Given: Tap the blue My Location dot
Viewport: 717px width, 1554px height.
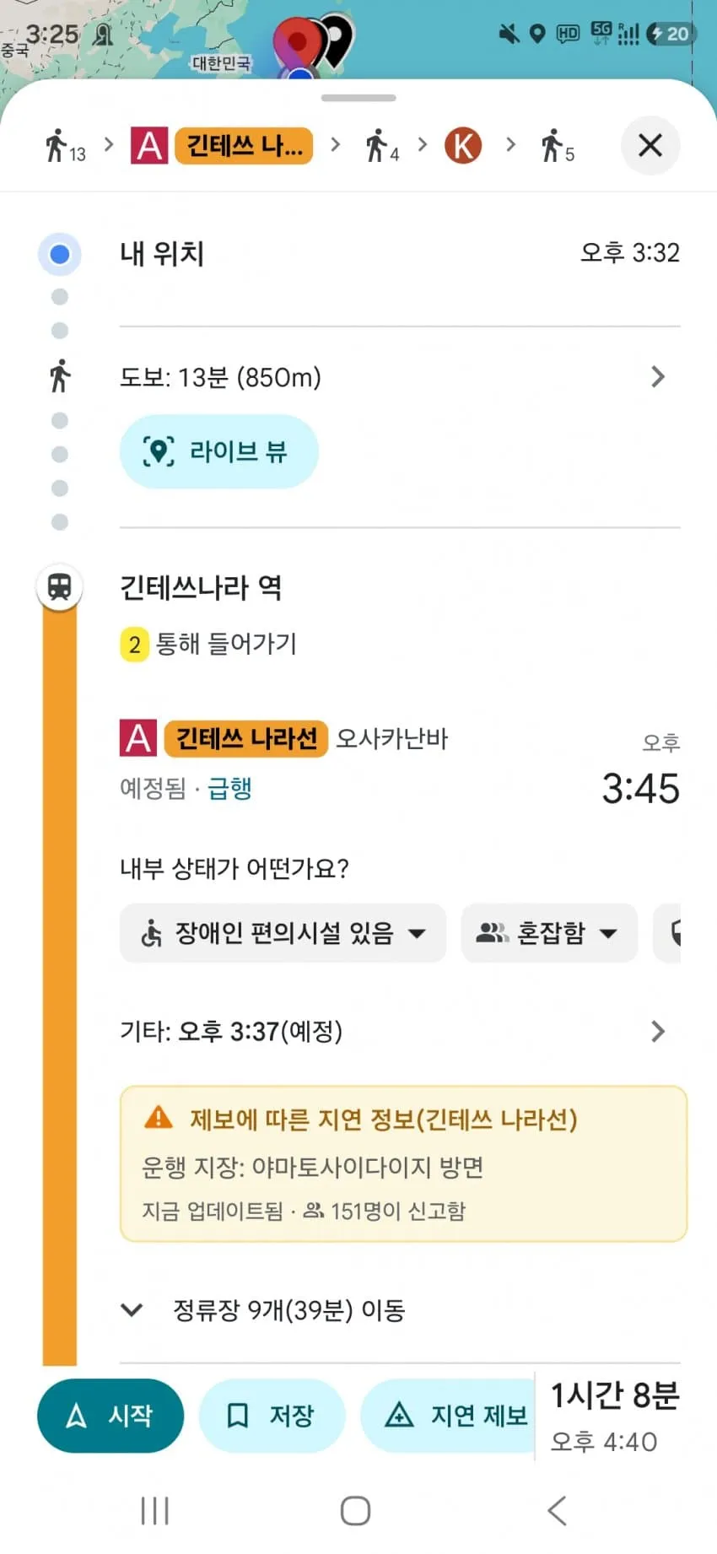Looking at the screenshot, I should 59,254.
